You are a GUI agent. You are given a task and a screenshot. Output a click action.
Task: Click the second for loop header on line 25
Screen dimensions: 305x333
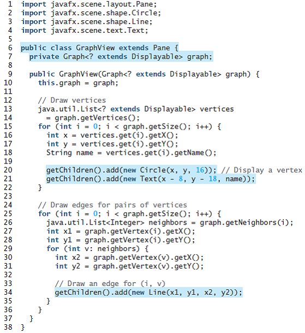click(x=130, y=214)
